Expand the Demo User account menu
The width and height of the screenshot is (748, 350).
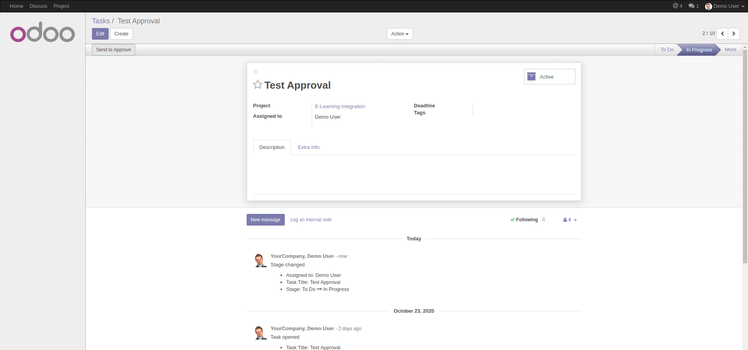[725, 6]
